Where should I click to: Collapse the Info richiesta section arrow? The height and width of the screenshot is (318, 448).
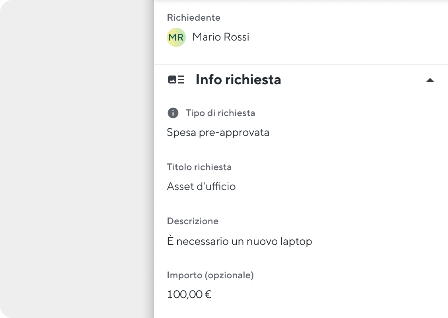click(x=430, y=80)
